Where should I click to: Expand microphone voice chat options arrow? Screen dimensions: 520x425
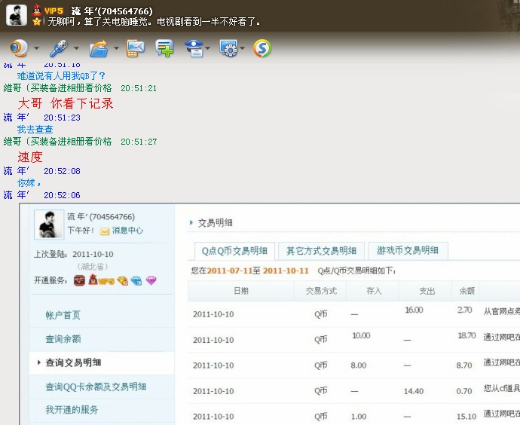[77, 48]
